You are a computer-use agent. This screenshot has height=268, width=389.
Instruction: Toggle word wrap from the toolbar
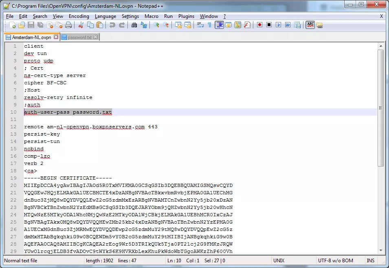[x=200, y=25]
